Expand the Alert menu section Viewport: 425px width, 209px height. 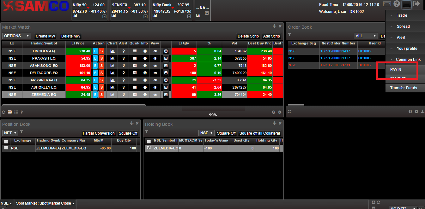(405, 38)
